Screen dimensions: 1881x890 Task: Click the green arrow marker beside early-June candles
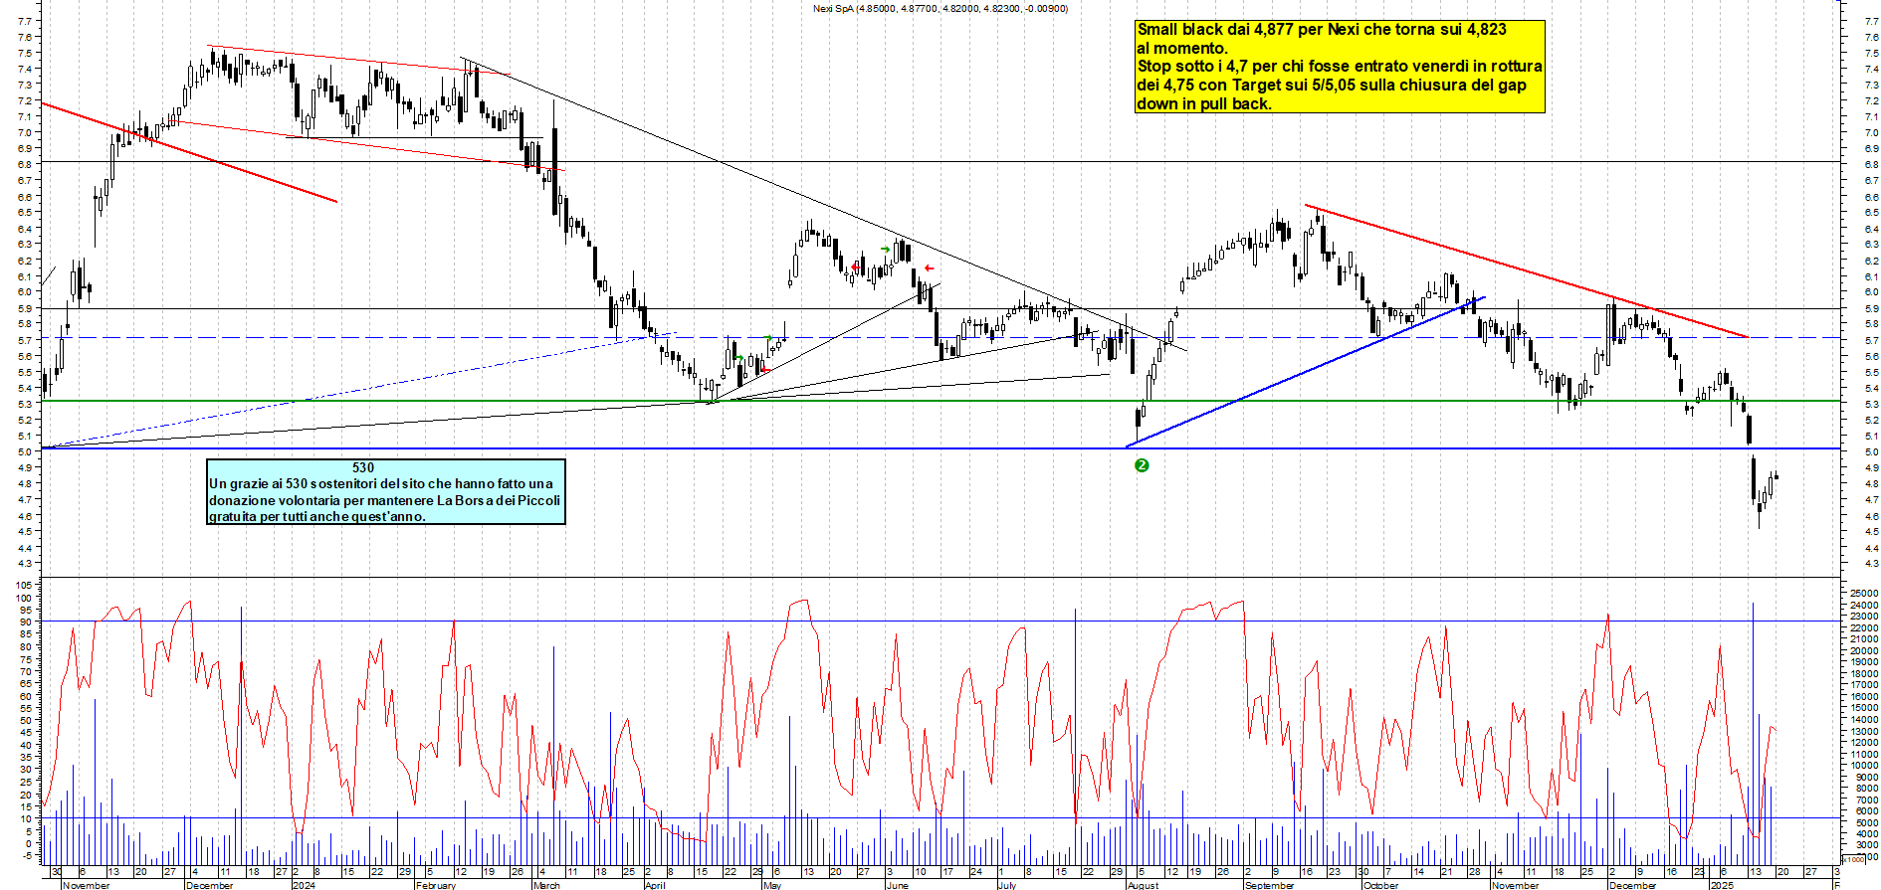tap(885, 250)
